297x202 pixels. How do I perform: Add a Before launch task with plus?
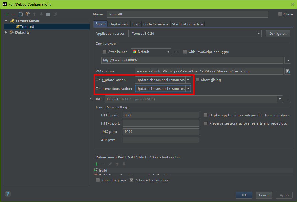96,164
